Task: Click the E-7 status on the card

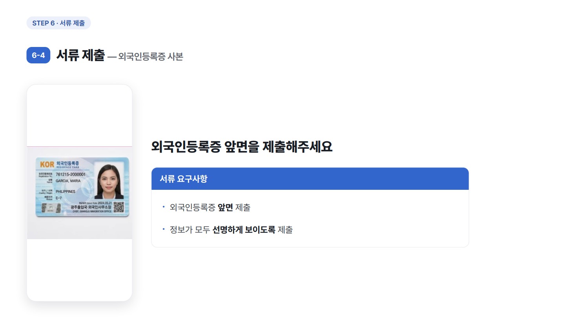Action: tap(59, 198)
